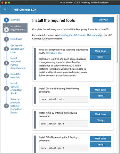This screenshot has height=154, width=120.
Task: Select step 5 circle icon
Action: [x=6, y=76]
